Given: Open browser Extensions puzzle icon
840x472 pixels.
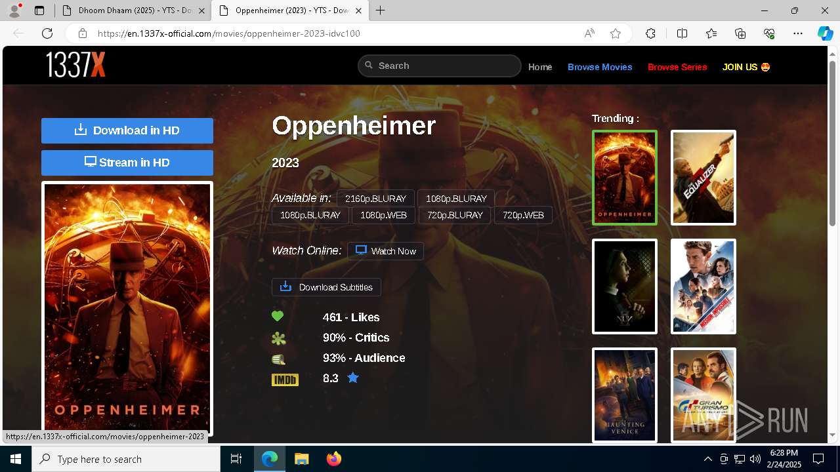Looking at the screenshot, I should [x=650, y=33].
